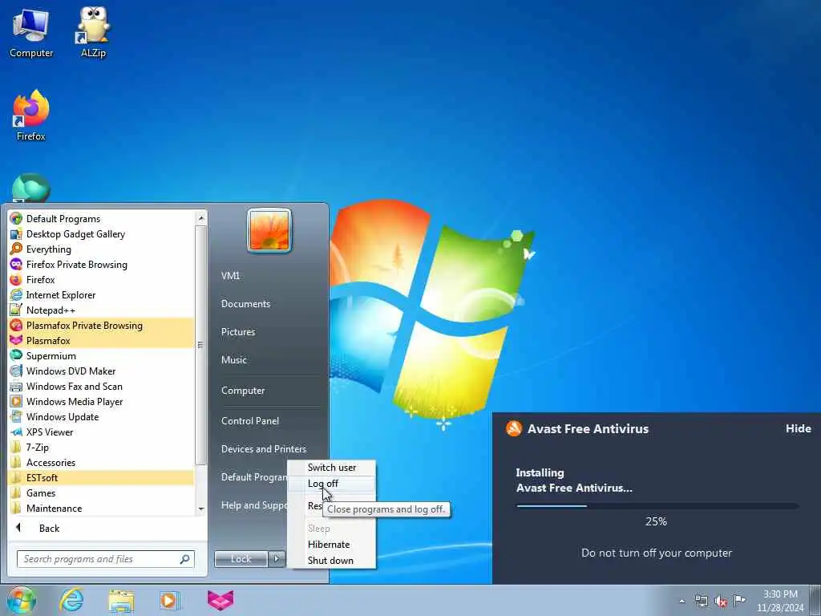821x616 pixels.
Task: Open the VM1 user folder link
Action: tap(230, 276)
